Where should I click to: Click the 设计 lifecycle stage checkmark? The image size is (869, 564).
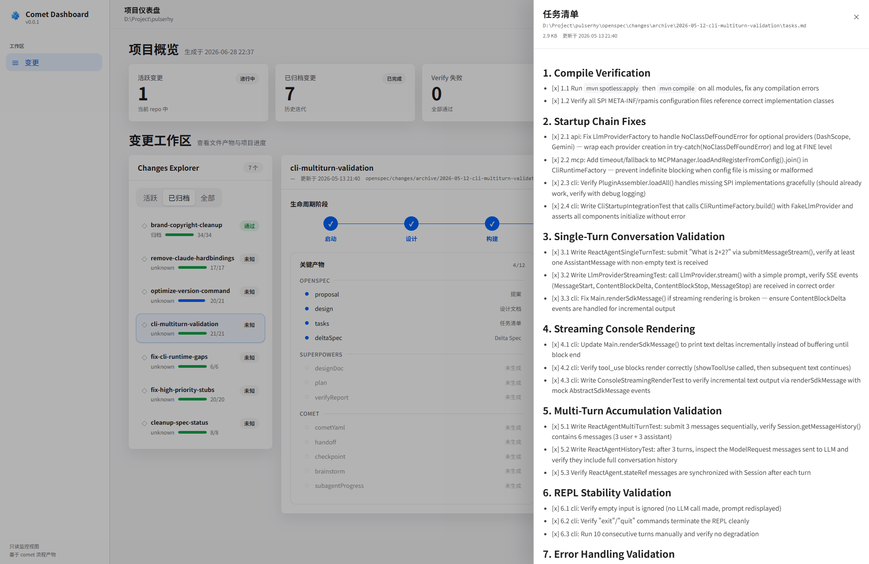[411, 224]
